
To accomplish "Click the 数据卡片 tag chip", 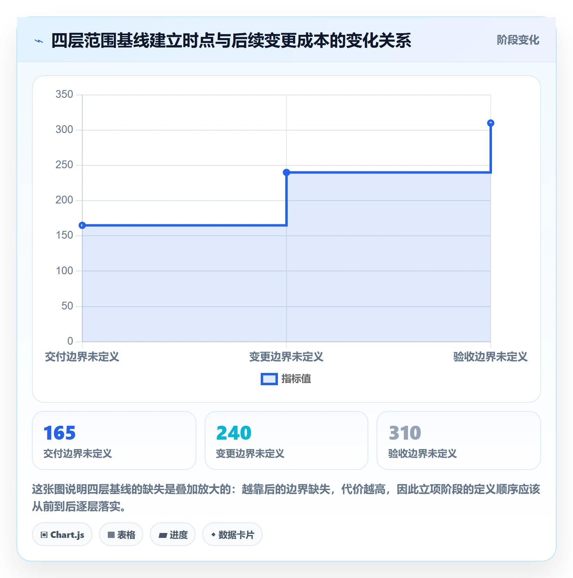I will point(232,535).
